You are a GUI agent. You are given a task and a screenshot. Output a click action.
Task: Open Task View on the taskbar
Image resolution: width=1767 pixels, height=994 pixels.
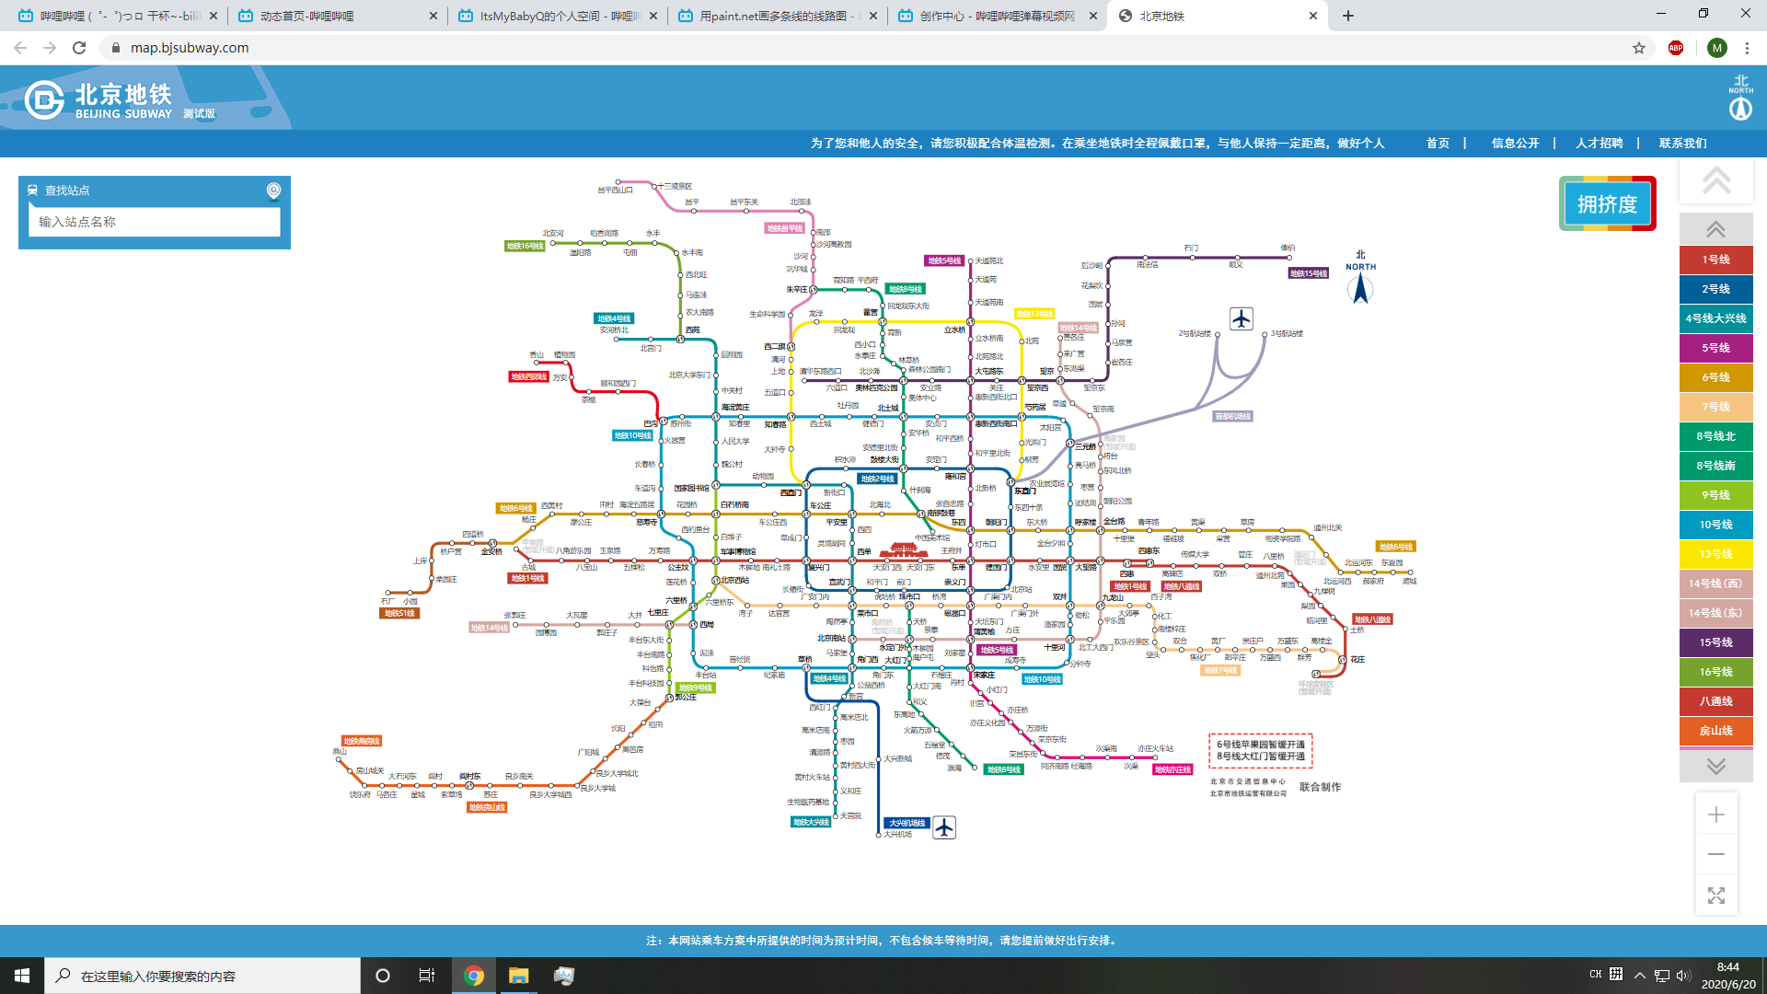coord(427,976)
